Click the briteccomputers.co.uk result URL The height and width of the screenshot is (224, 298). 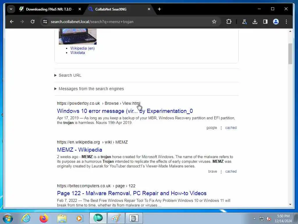[x=96, y=186]
